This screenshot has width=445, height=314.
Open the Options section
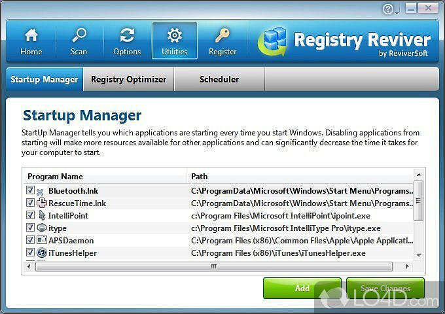point(127,41)
